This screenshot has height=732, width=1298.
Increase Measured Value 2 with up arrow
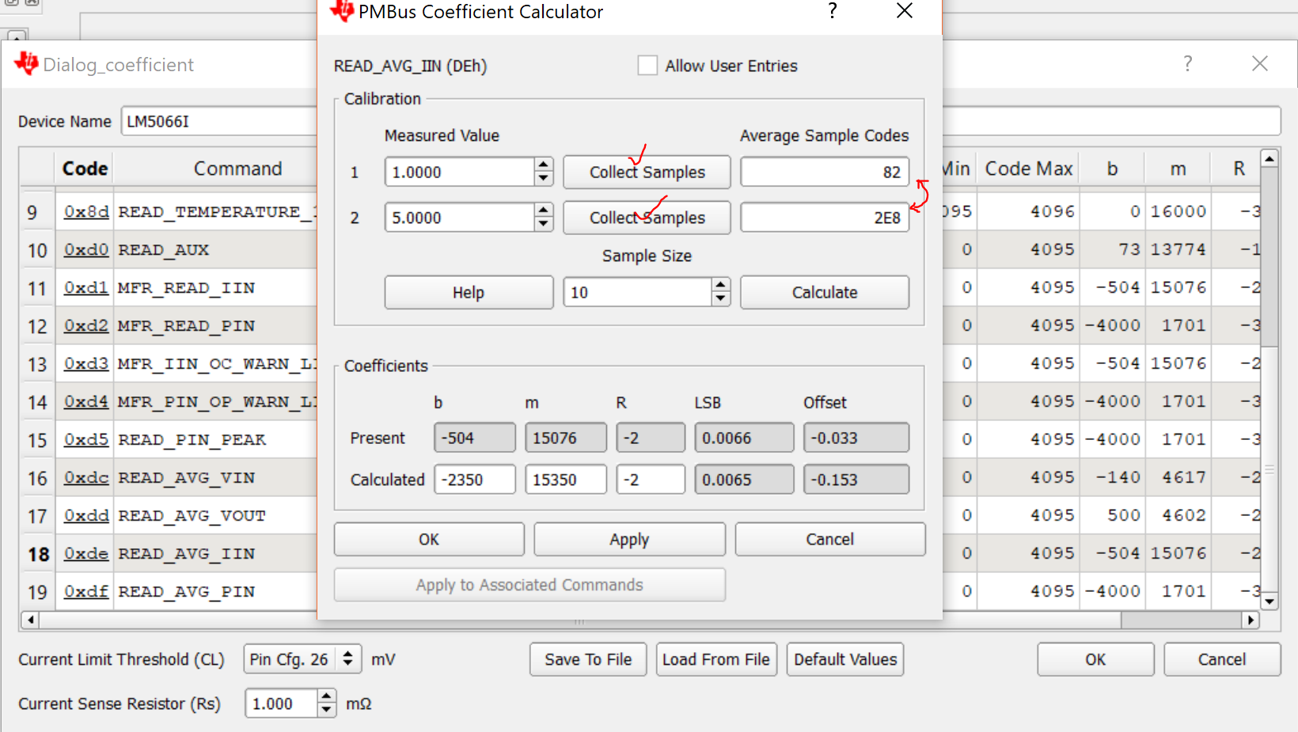(x=544, y=210)
